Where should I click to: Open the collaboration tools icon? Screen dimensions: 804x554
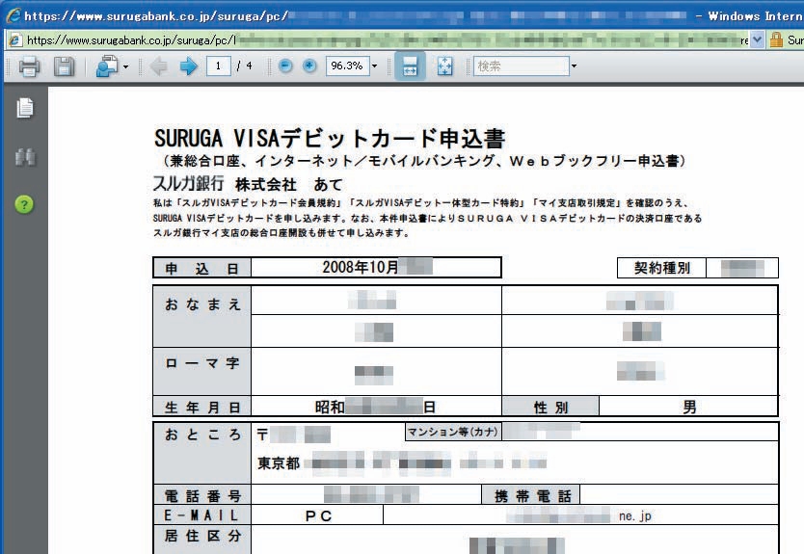(107, 66)
